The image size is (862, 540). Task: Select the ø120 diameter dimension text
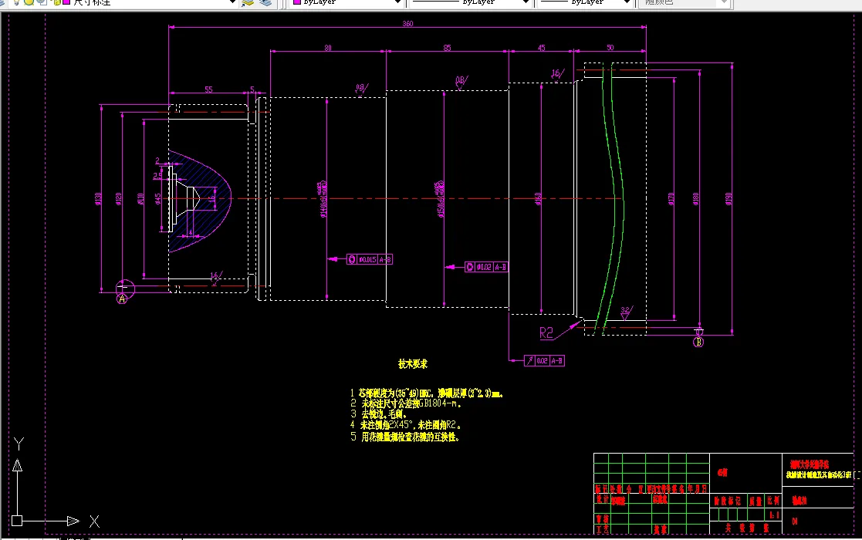(x=119, y=198)
